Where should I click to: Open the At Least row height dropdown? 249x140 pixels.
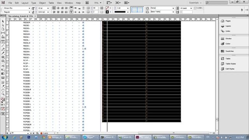click(191, 8)
